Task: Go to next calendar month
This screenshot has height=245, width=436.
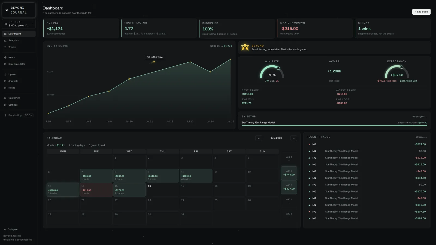Action: (x=293, y=138)
